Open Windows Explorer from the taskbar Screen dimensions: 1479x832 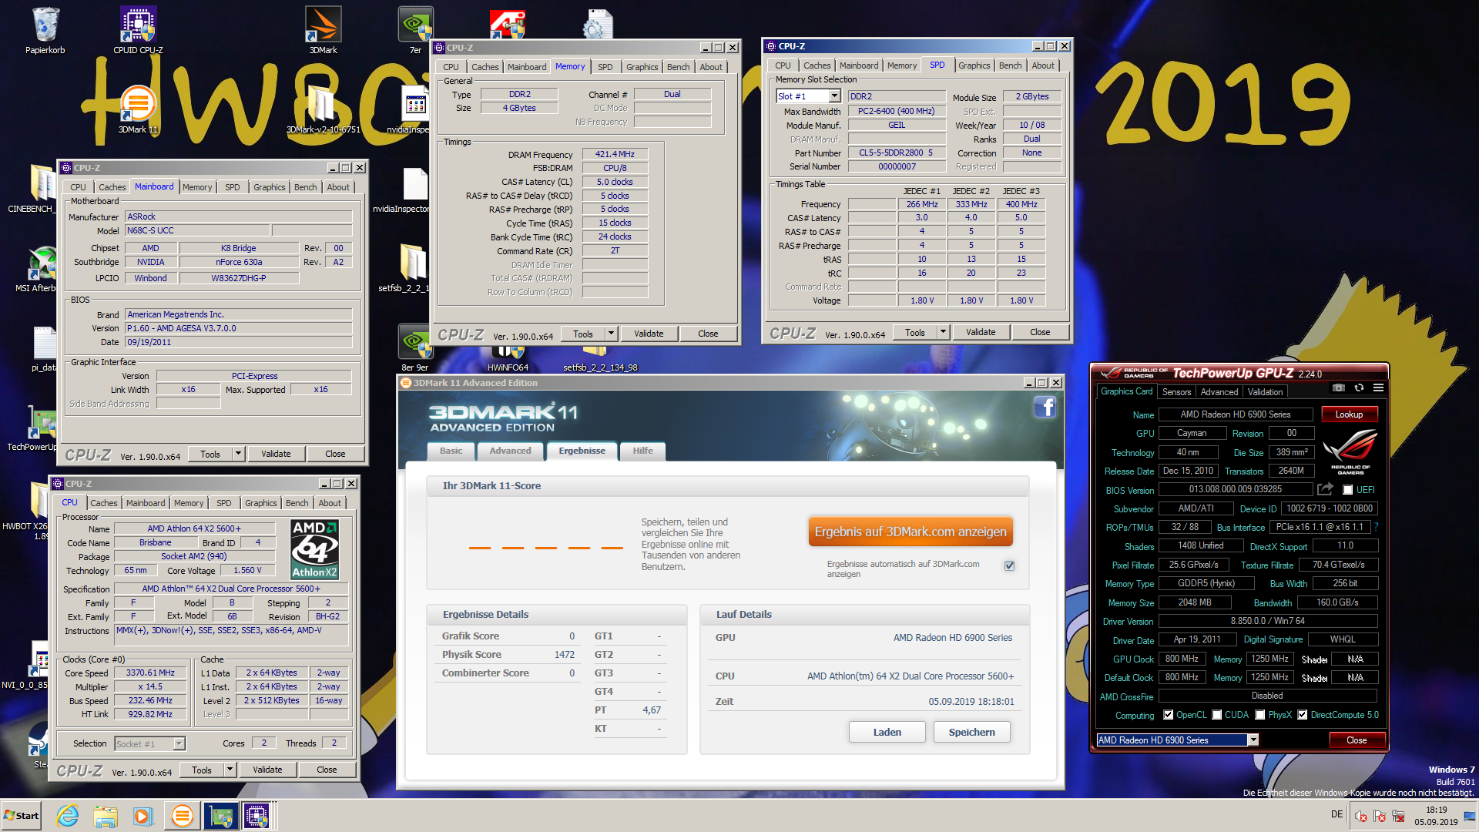pyautogui.click(x=106, y=816)
